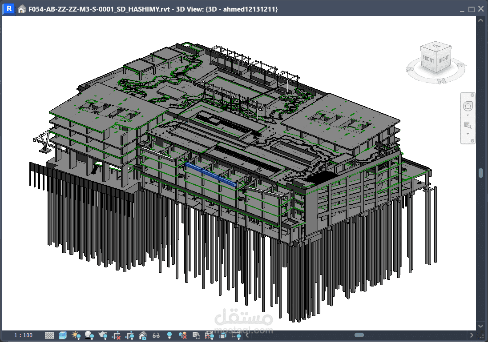Screen dimensions: 488x342
Task: Open the Visual Style cube menu
Action: (63, 335)
